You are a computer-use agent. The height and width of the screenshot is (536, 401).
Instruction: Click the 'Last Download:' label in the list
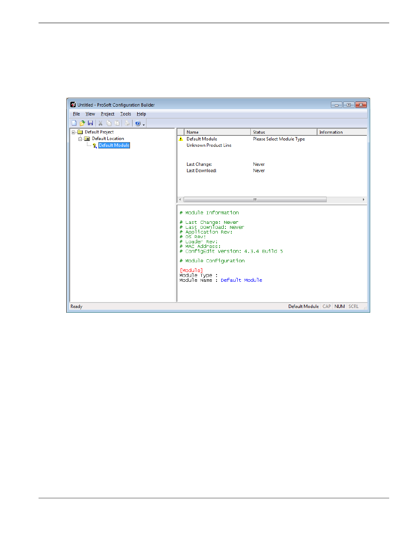click(202, 170)
